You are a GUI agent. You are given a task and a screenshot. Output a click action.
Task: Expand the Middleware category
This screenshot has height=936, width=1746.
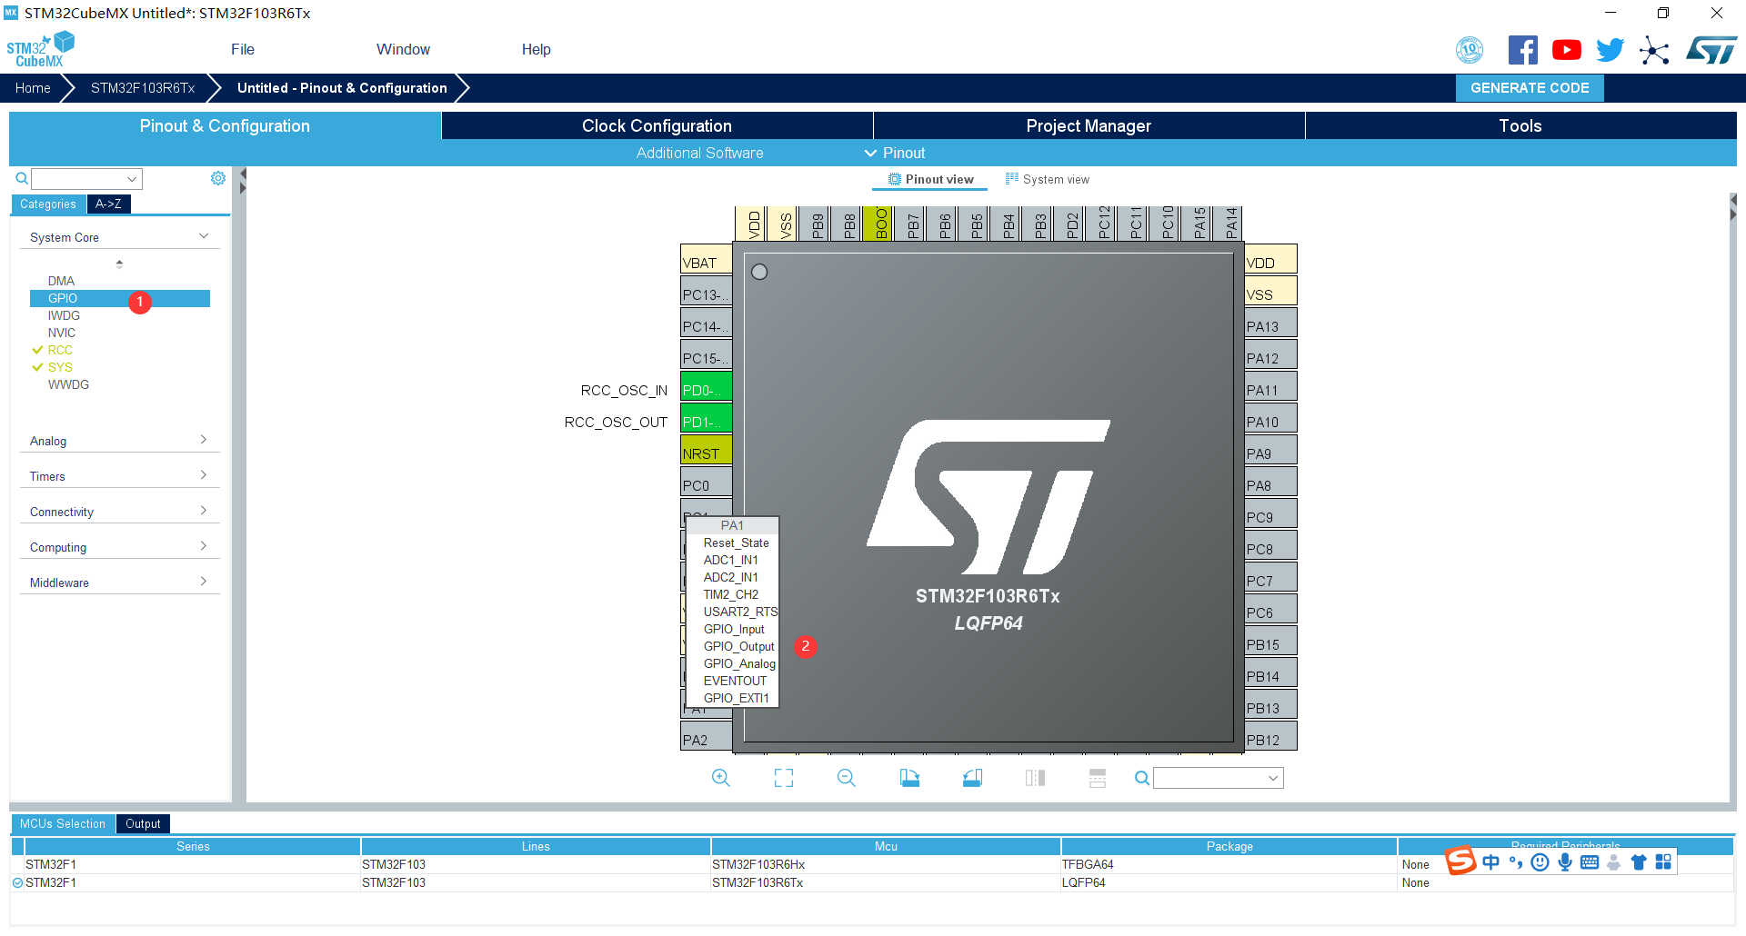point(204,582)
